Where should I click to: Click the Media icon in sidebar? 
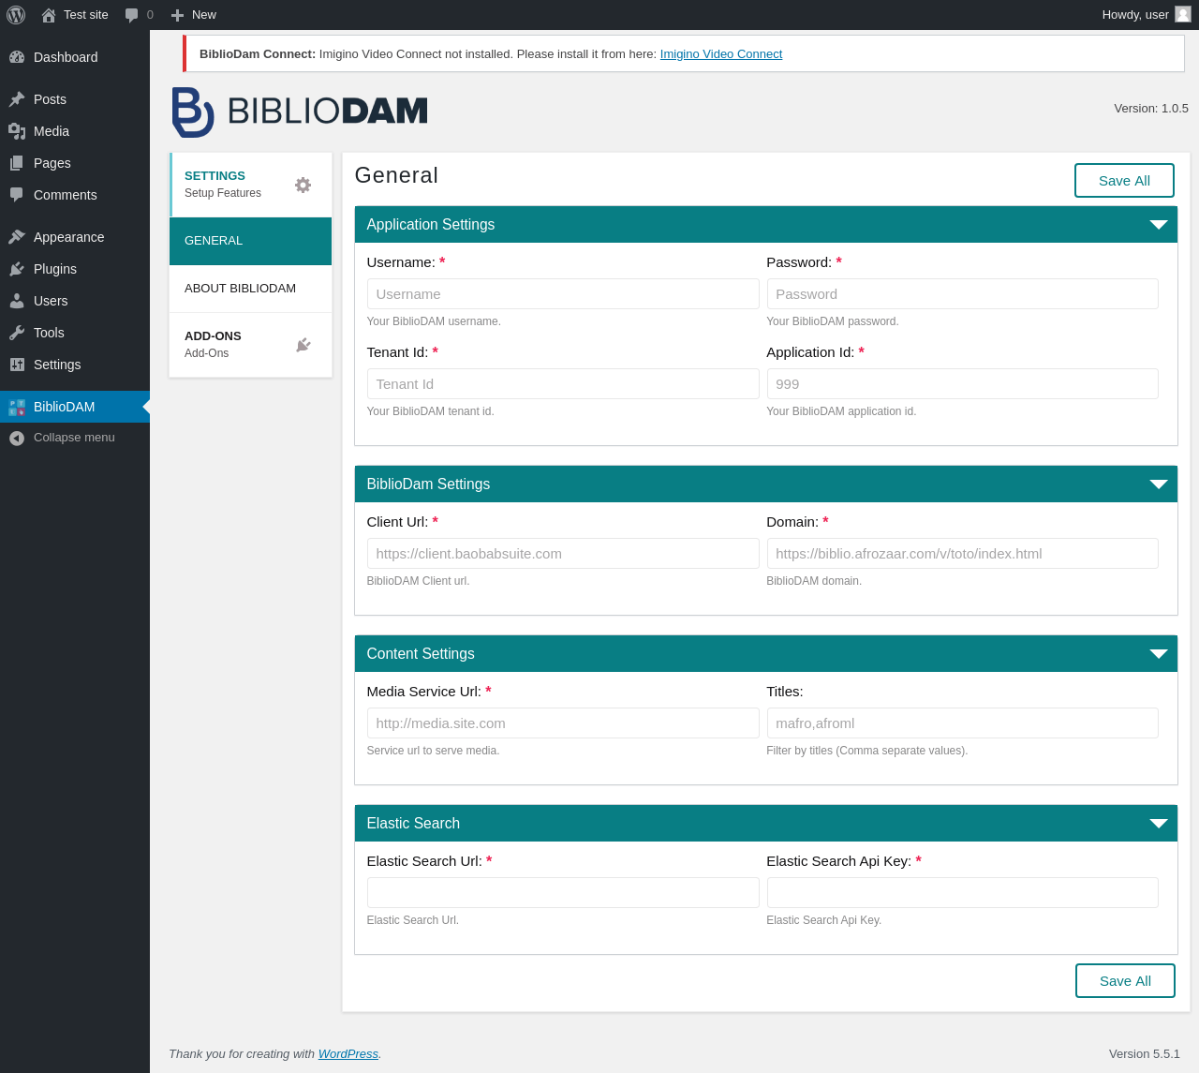click(x=17, y=131)
